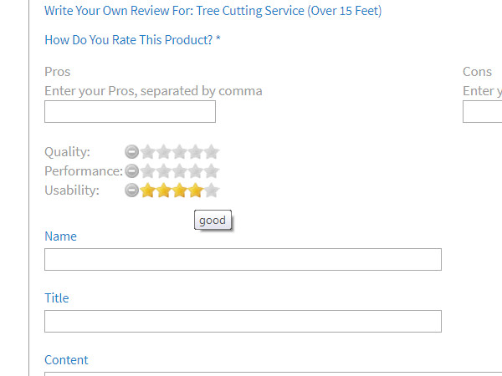Reset the Performance rating using minus icon
Image resolution: width=502 pixels, height=376 pixels.
click(x=131, y=171)
